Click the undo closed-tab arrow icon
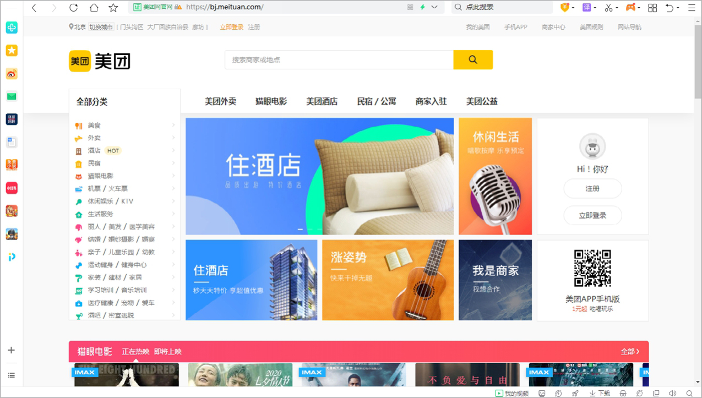 670,8
